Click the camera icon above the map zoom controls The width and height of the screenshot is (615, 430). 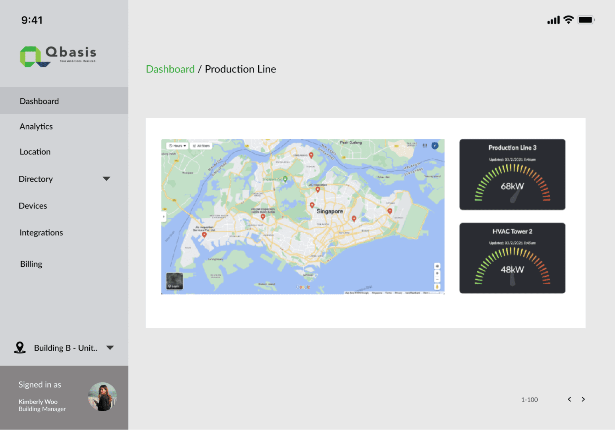437,266
